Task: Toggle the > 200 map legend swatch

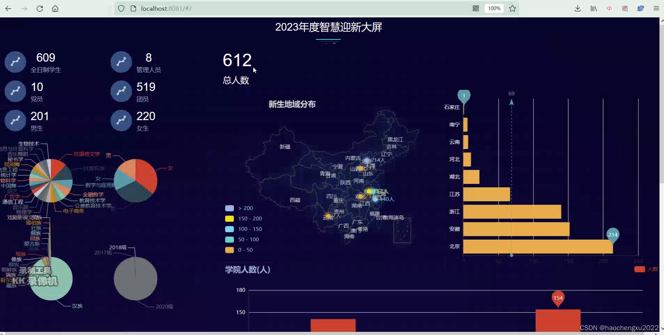Action: pyautogui.click(x=230, y=208)
